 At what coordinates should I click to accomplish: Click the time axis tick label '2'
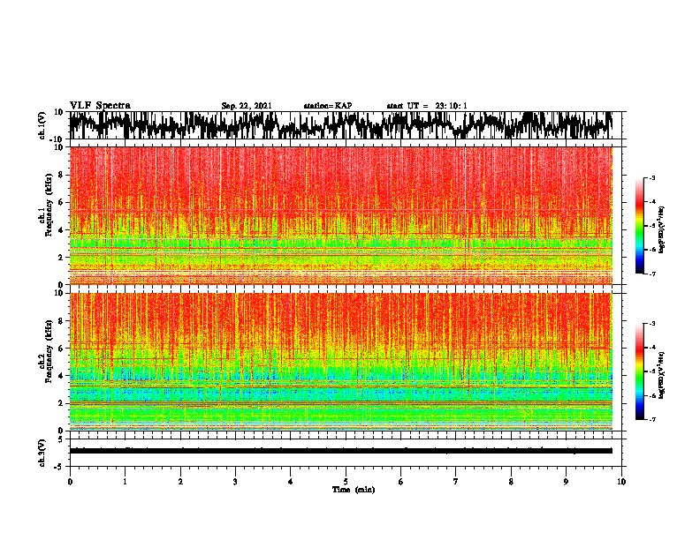(180, 482)
